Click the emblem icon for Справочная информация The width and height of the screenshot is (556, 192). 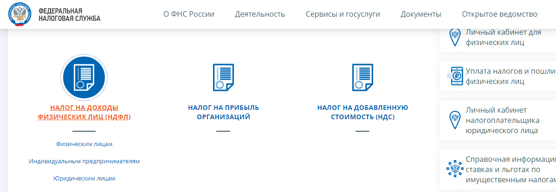point(455,169)
